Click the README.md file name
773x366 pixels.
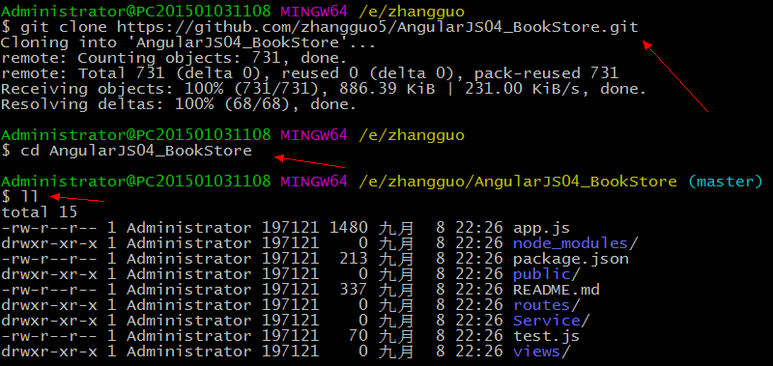(557, 290)
